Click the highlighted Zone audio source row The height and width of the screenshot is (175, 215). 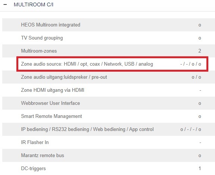click(x=112, y=64)
